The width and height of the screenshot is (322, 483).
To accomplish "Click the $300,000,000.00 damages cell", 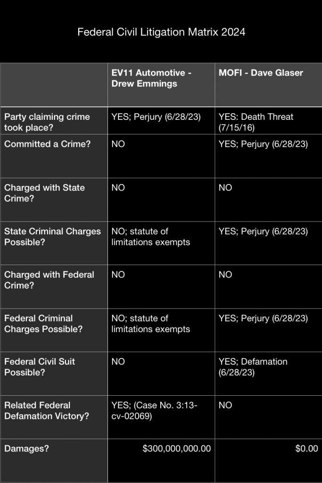I will [176, 449].
